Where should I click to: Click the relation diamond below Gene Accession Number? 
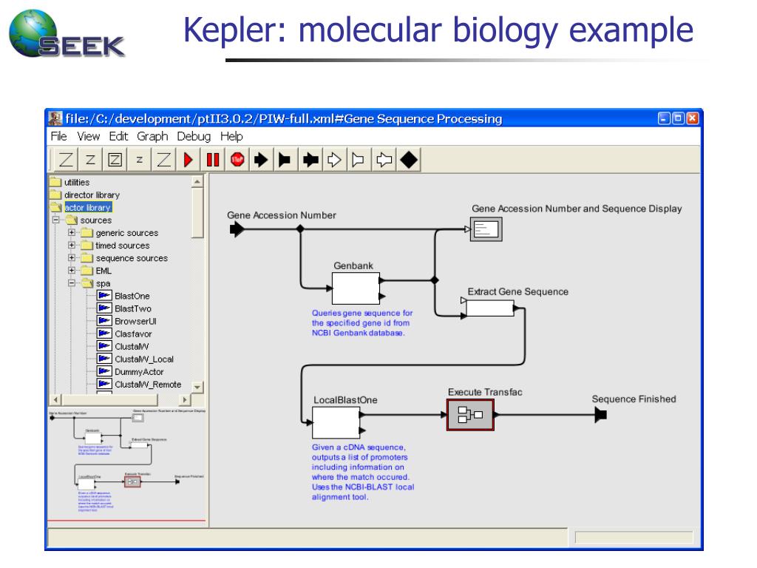point(300,229)
